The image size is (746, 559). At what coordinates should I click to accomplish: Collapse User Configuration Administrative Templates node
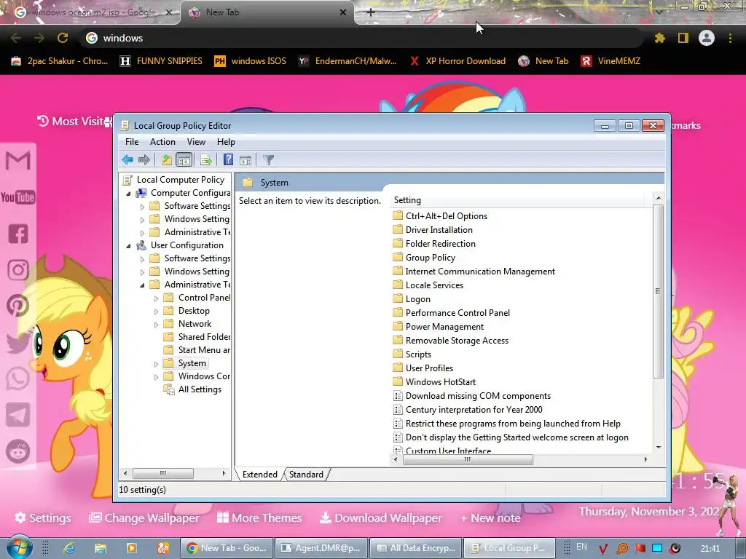pos(142,285)
